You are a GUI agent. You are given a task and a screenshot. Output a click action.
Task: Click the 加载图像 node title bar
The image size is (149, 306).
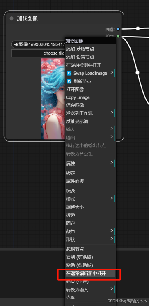coord(64,18)
